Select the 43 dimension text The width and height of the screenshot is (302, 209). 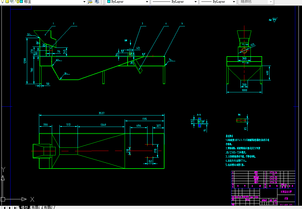(138, 48)
